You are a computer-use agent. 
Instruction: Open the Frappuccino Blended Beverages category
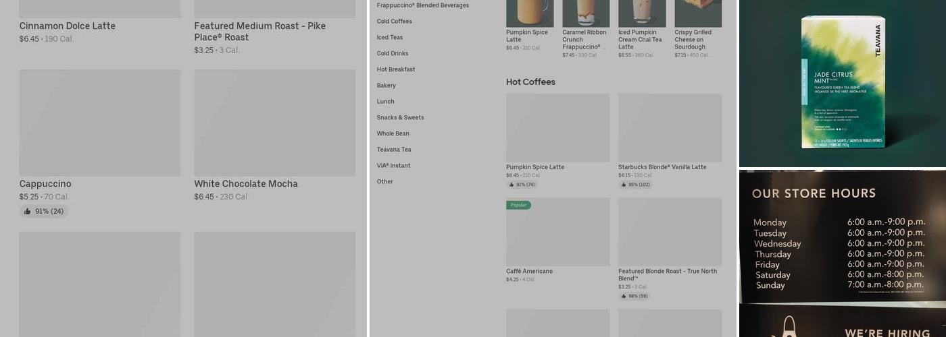tap(422, 5)
